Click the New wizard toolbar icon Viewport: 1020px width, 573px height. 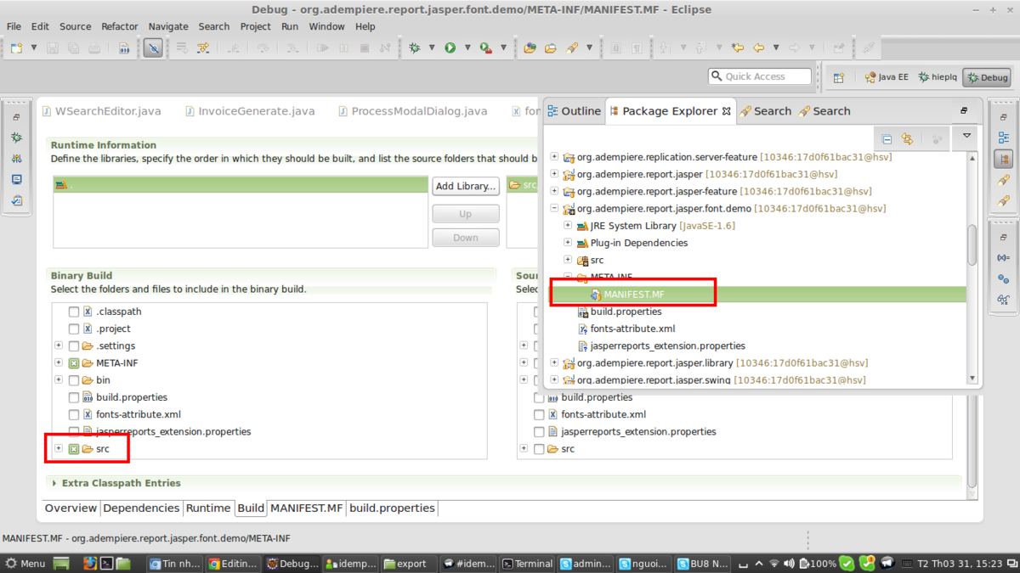pos(16,48)
